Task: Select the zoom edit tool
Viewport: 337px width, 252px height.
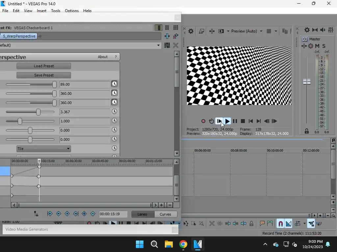Action: pos(201,224)
